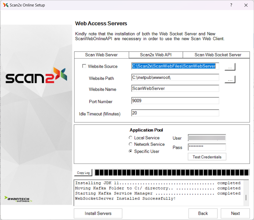The image size is (254, 220).
Task: Enable the Website Source checkbox
Action: tap(84, 66)
